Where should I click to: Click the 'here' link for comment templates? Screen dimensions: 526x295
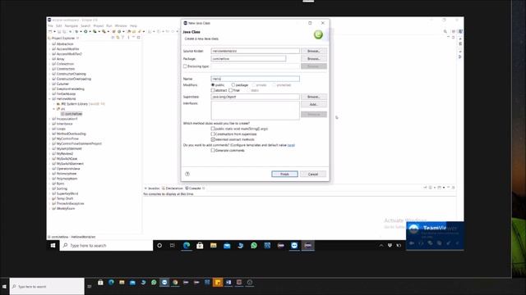[291, 145]
